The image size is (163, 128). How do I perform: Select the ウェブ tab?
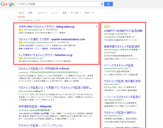(21, 13)
